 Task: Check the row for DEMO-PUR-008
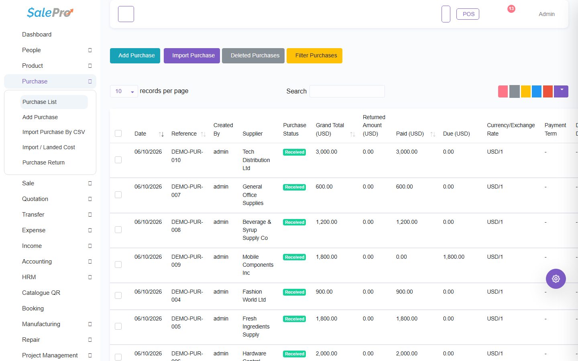coord(118,230)
